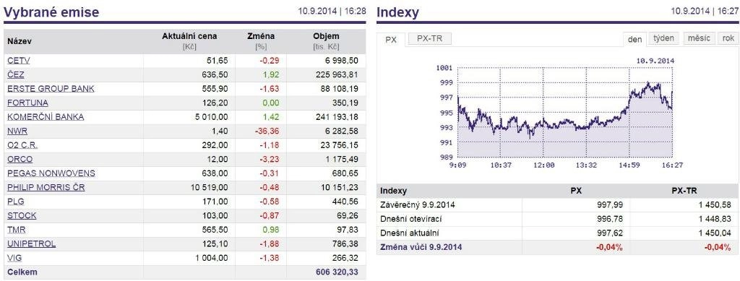Viewport: 740px width, 281px height.
Task: Show the chart for týden period
Action: coord(663,39)
